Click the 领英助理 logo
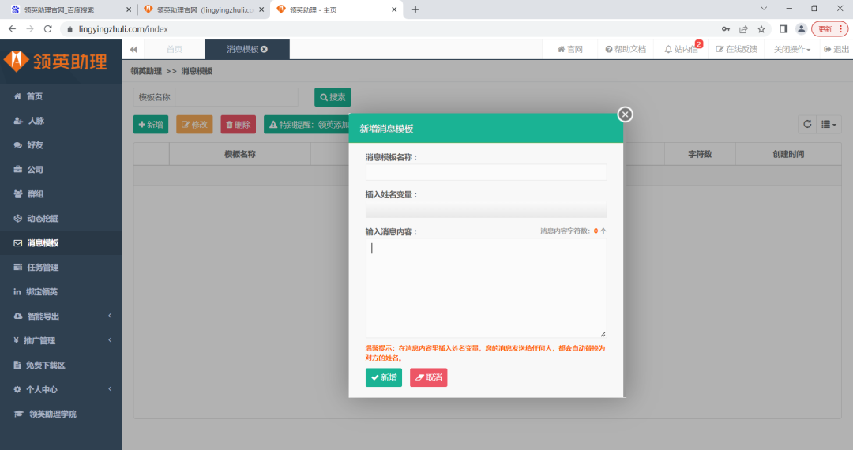Screen dimensions: 853x450 (55, 62)
